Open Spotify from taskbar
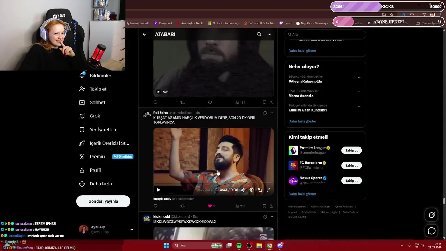 tap(239, 245)
